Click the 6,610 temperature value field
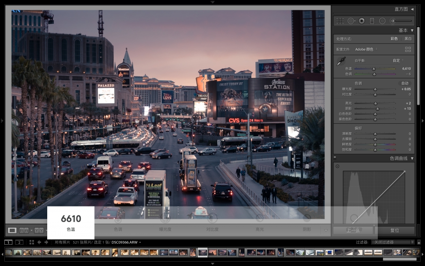This screenshot has height=266, width=425. coord(406,69)
